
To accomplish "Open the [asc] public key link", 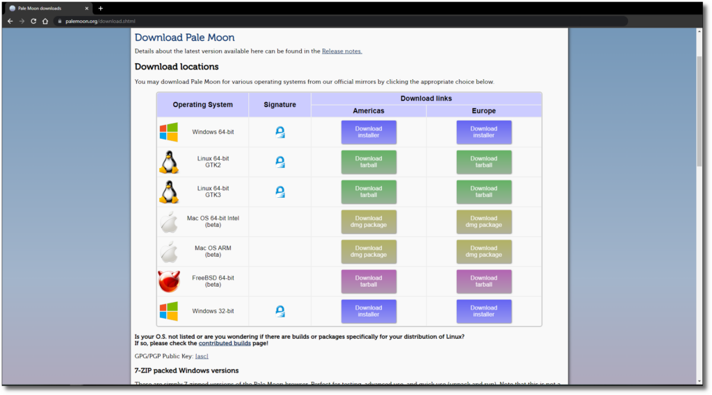I will click(202, 356).
